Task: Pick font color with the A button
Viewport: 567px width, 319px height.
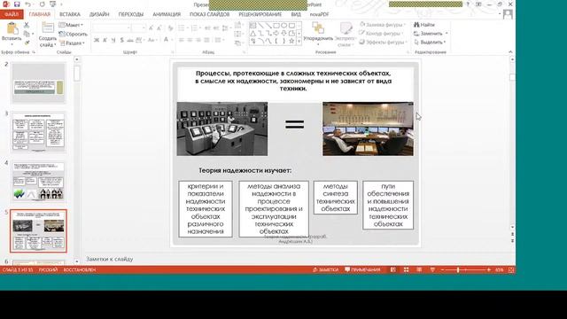Action: click(167, 40)
